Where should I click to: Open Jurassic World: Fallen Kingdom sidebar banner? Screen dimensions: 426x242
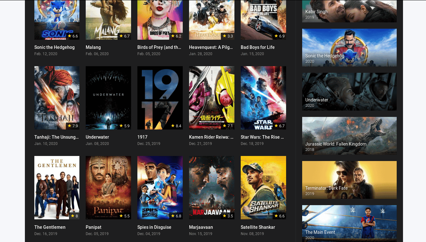pyautogui.click(x=349, y=136)
